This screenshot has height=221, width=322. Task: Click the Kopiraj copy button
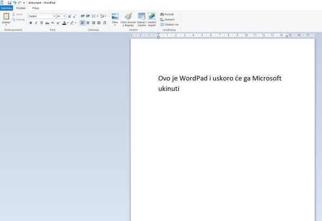pos(18,20)
